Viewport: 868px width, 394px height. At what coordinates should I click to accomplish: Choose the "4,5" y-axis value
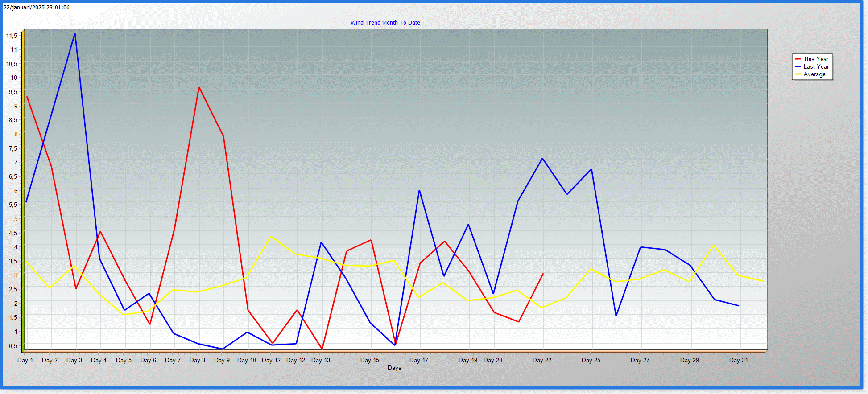pyautogui.click(x=13, y=233)
